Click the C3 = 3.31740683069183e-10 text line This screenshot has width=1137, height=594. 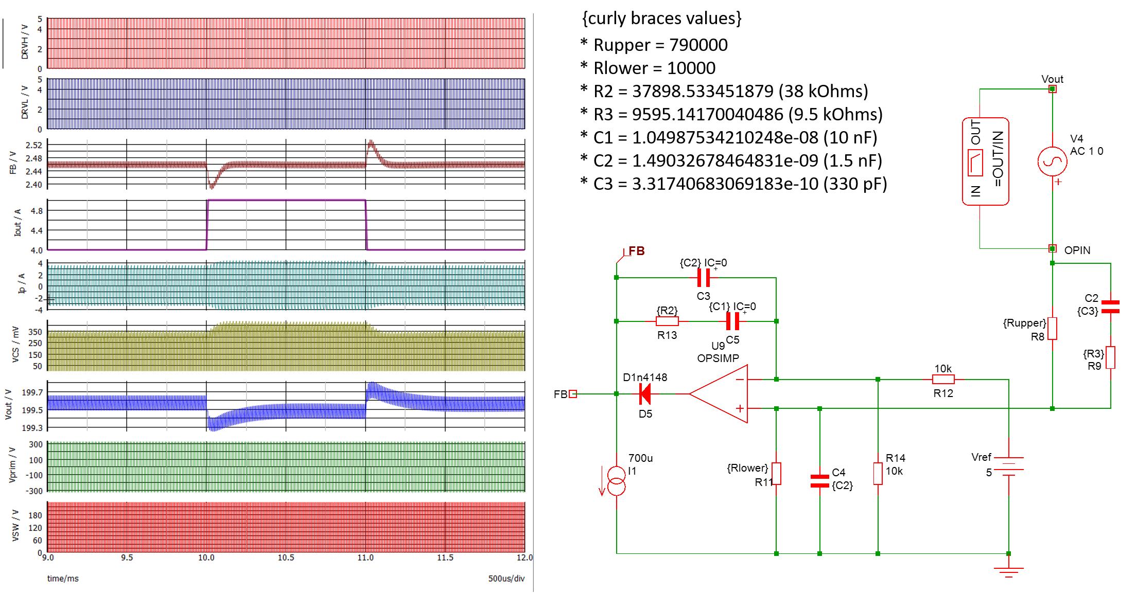[x=733, y=184]
